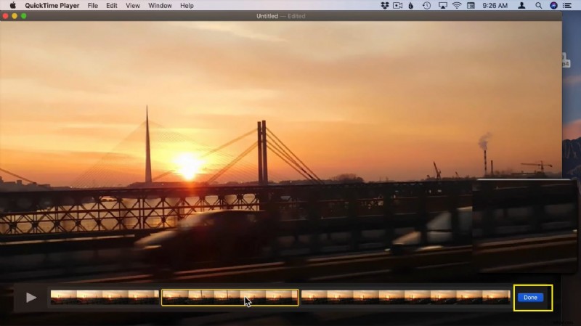Click the Done button
The width and height of the screenshot is (581, 326).
pos(530,297)
